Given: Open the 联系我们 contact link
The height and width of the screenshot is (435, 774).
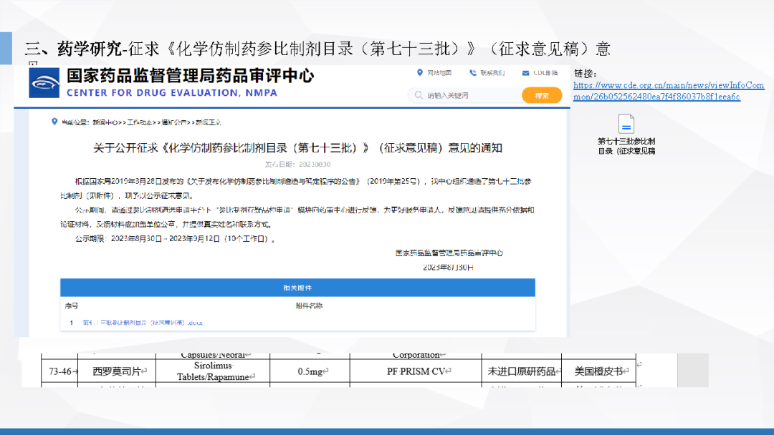Looking at the screenshot, I should [493, 73].
